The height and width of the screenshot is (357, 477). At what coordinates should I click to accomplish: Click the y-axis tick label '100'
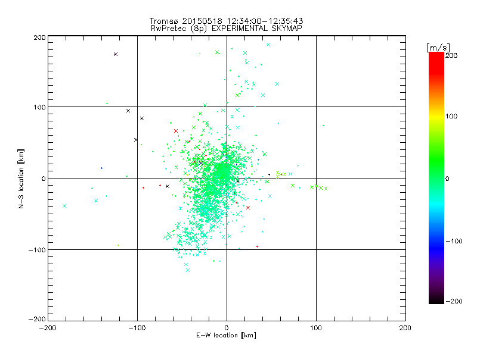point(39,108)
